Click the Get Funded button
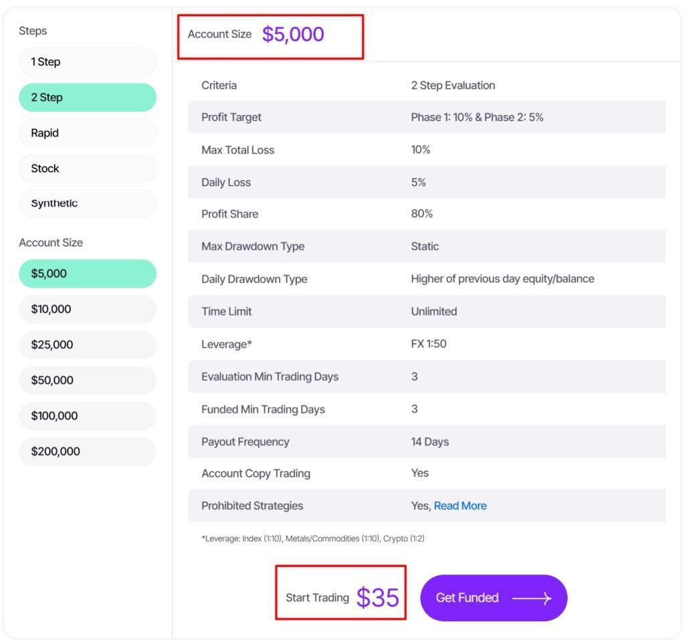This screenshot has width=685, height=644. [x=494, y=598]
